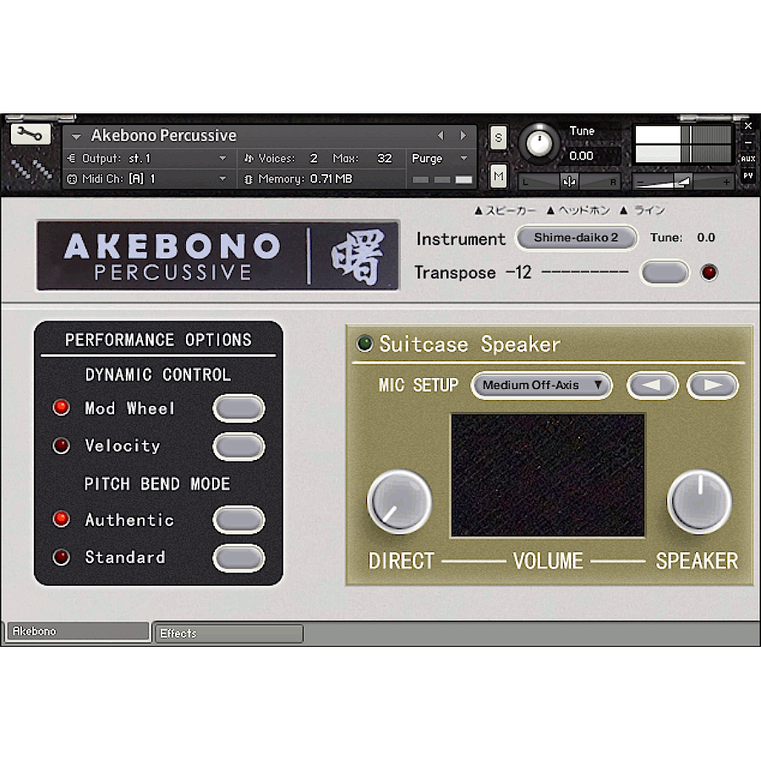This screenshot has width=761, height=761.
Task: Enable Authentic pitch bend mode
Action: click(x=239, y=519)
